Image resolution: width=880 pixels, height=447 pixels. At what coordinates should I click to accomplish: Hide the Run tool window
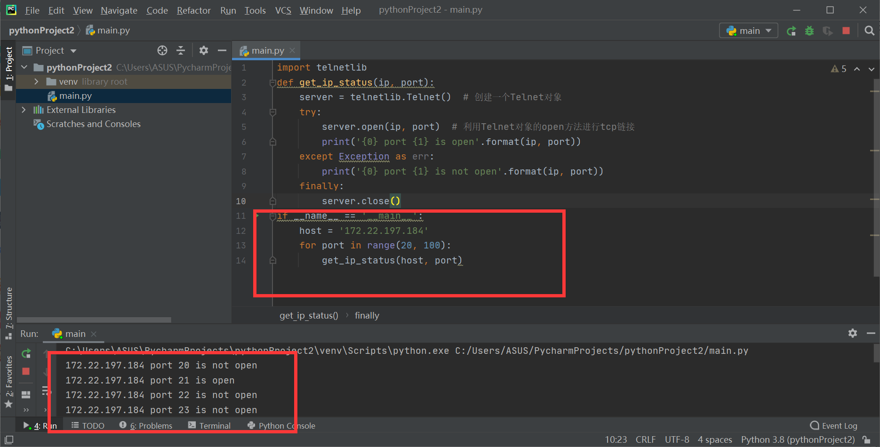pos(871,333)
